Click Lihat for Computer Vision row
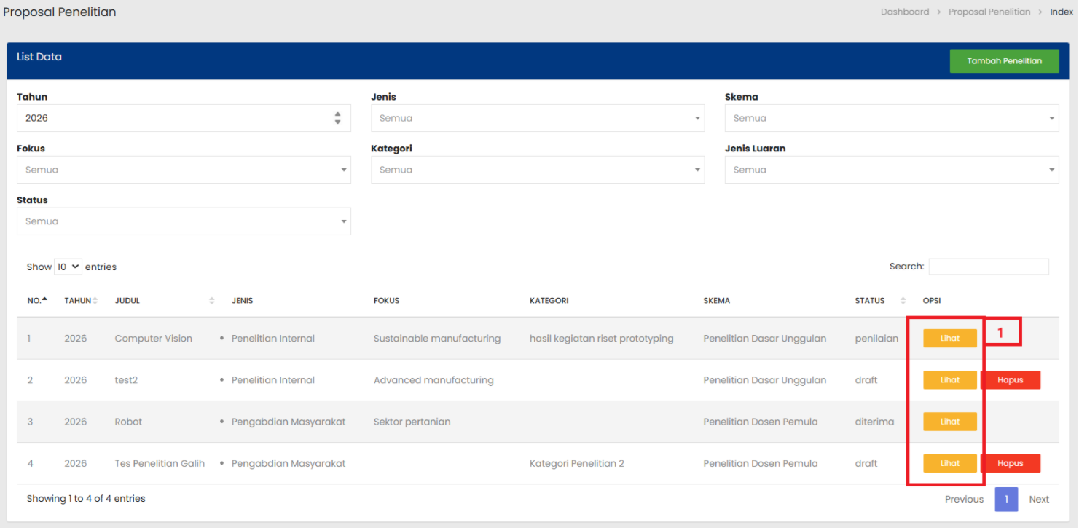The width and height of the screenshot is (1079, 528). pyautogui.click(x=949, y=339)
